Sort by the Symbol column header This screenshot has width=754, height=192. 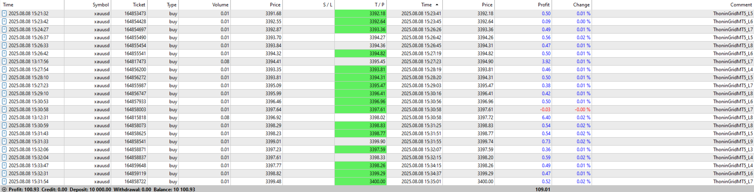[x=88, y=5]
